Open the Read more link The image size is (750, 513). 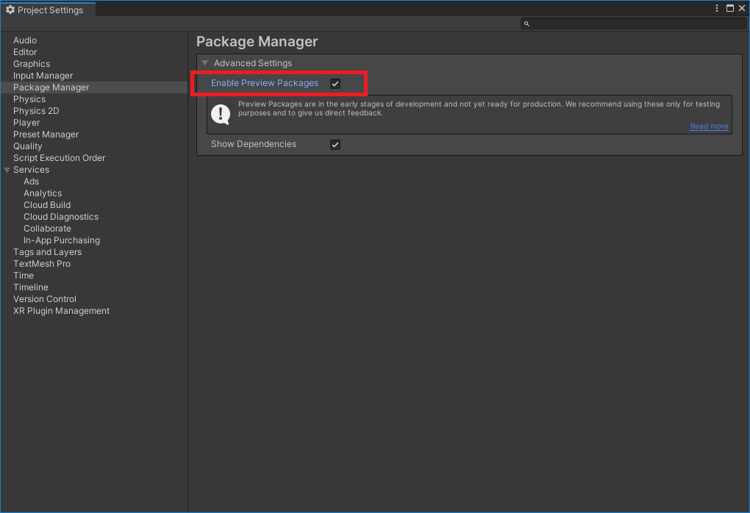(709, 126)
